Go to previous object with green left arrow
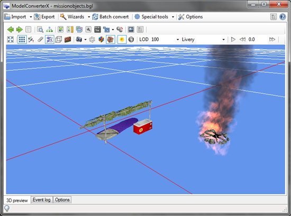The image size is (291, 216). tap(11, 29)
